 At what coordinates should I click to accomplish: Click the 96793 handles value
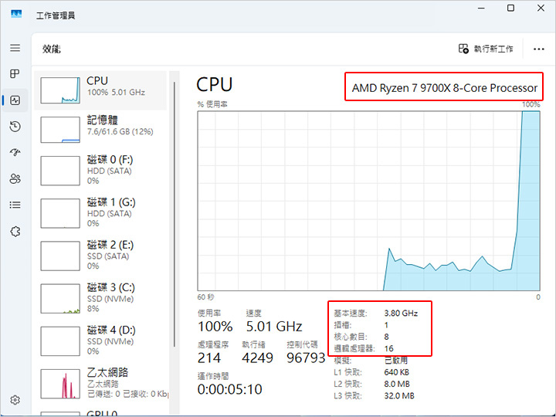[306, 358]
